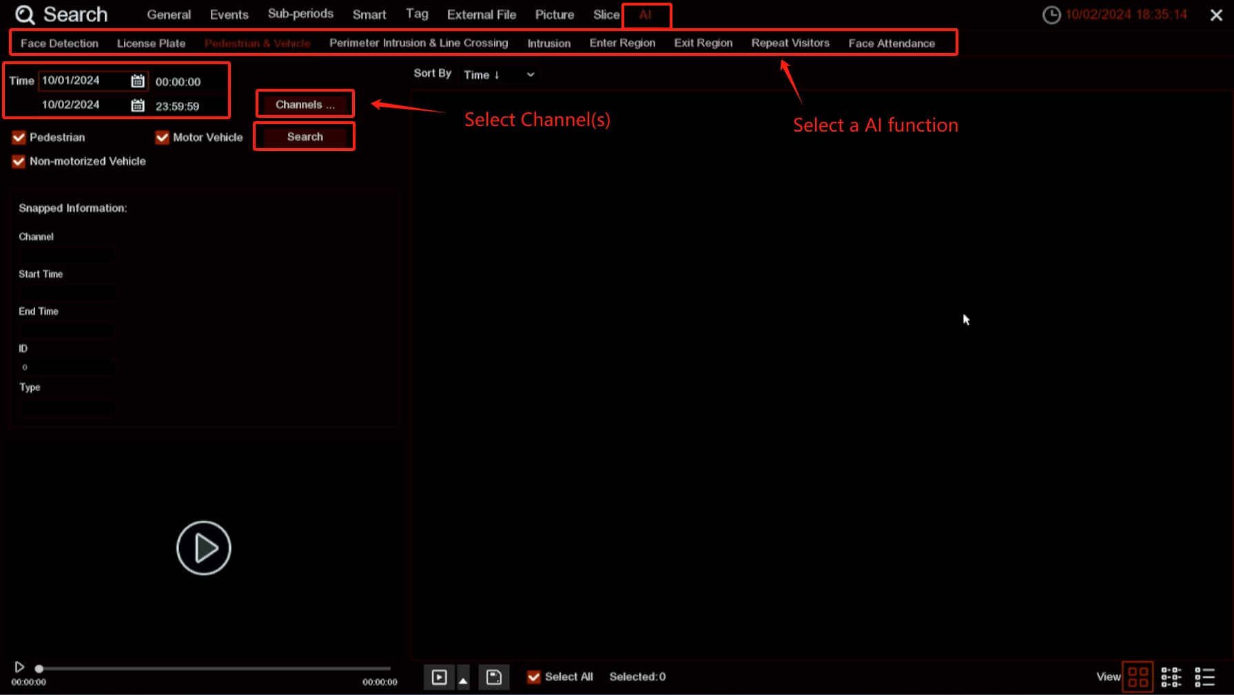Viewport: 1234px width, 695px height.
Task: Click the save/backup disk icon
Action: coord(494,677)
